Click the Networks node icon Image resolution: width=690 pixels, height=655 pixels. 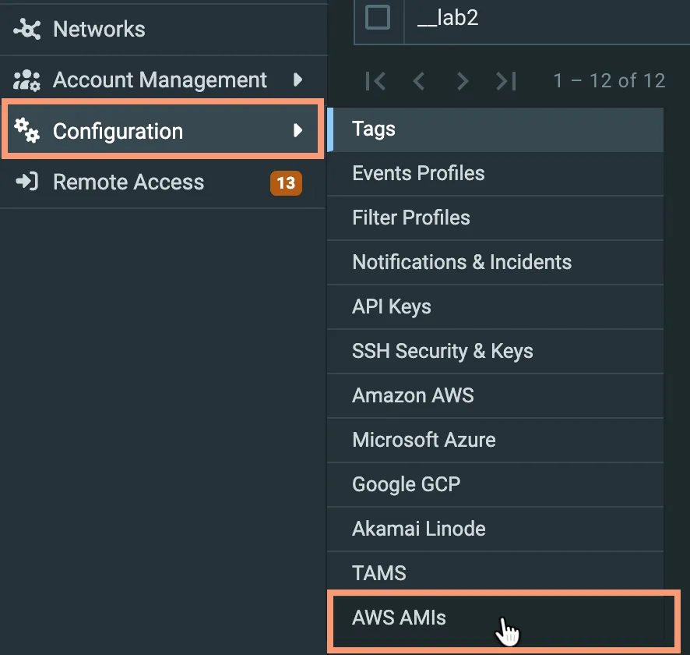pos(26,30)
